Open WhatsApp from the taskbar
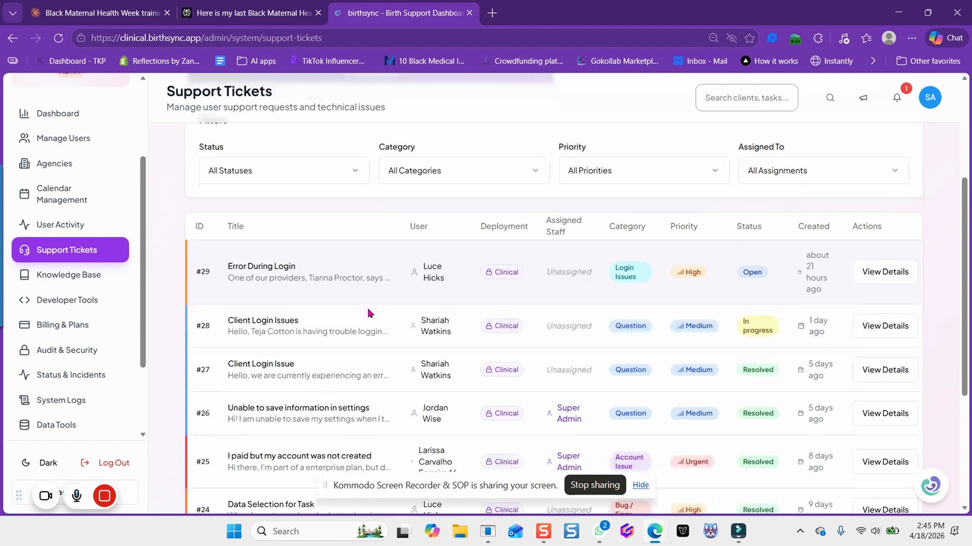The width and height of the screenshot is (972, 546). 600,531
